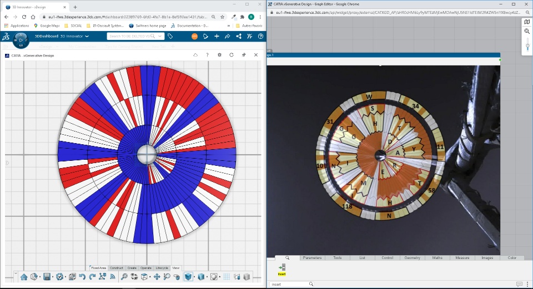Click the grey solid cube icon
The image size is (533, 289).
coord(247,277)
